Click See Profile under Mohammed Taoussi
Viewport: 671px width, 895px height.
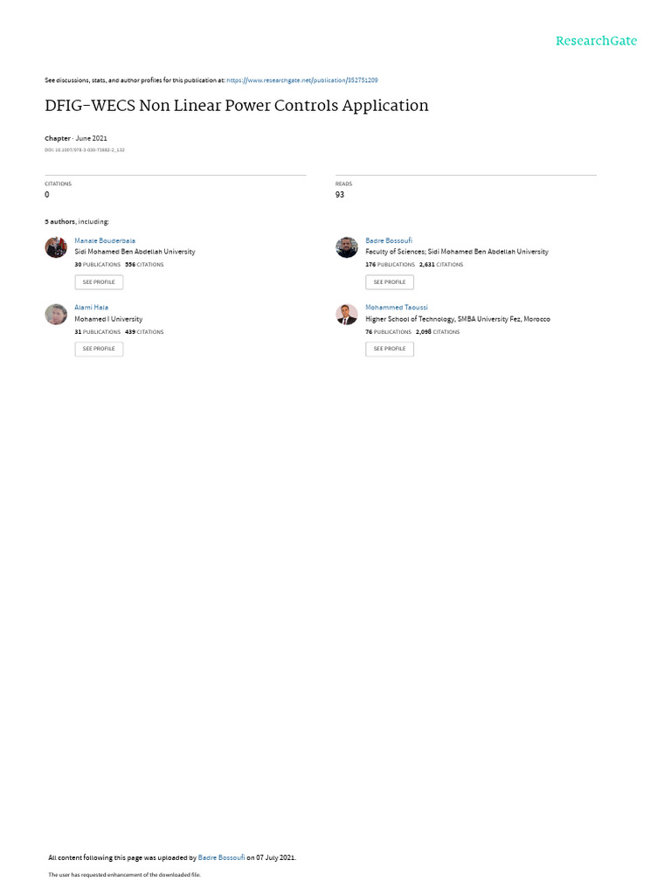click(x=390, y=349)
